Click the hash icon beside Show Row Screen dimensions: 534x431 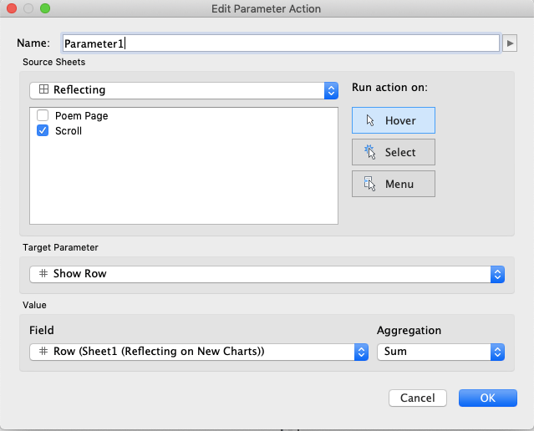[x=43, y=274]
